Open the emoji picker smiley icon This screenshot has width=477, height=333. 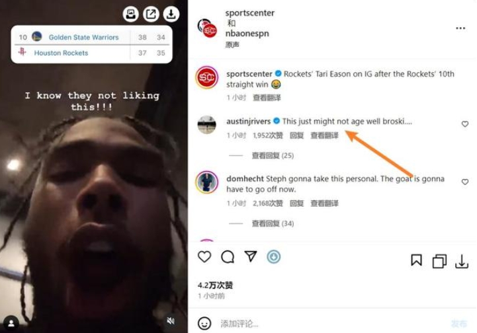[204, 323]
